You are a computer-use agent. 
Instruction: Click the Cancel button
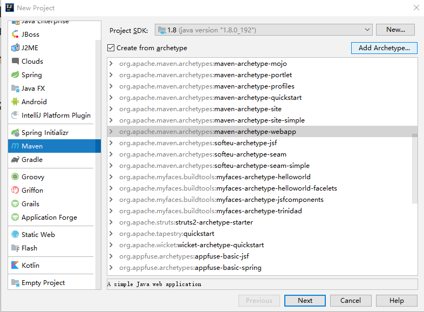tap(351, 301)
